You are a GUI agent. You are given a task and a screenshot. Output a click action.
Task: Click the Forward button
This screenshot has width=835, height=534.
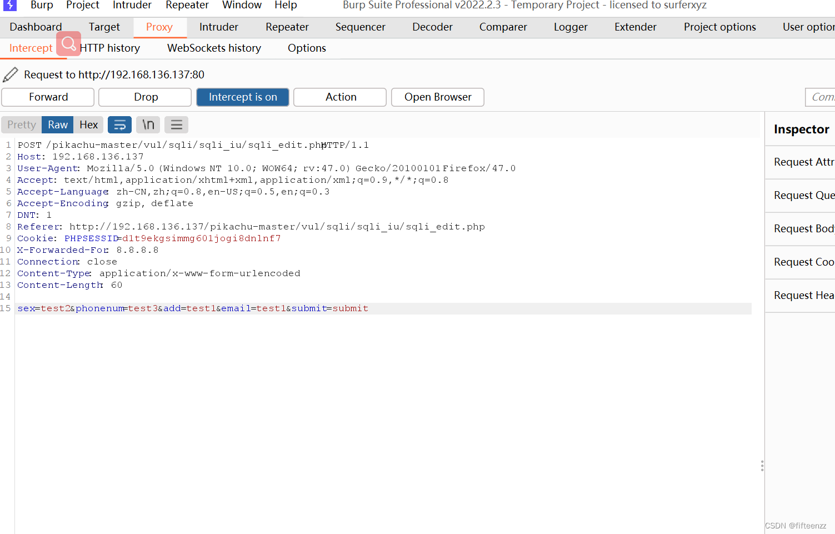[48, 97]
